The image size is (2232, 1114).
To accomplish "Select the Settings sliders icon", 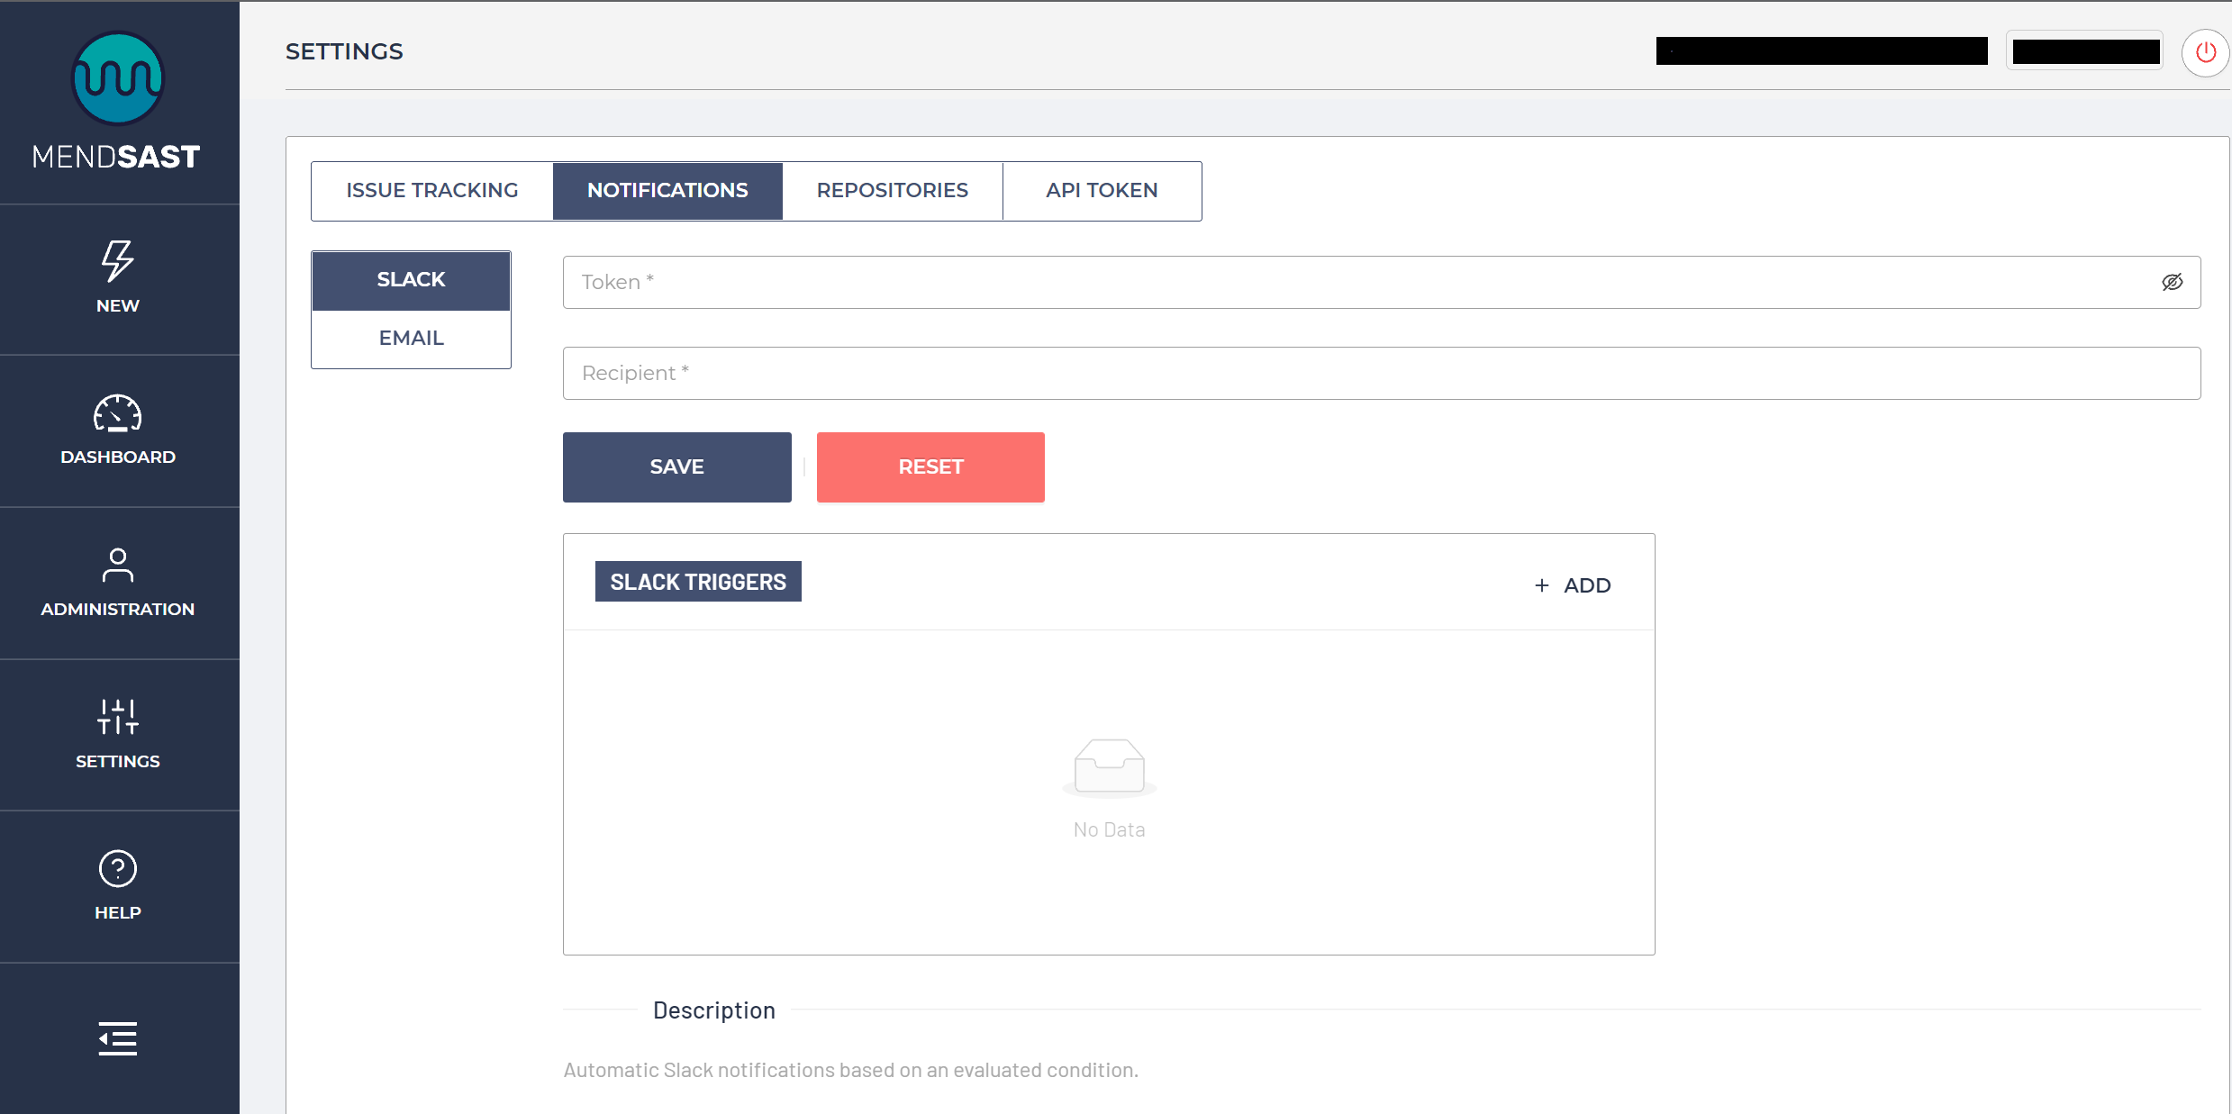I will click(117, 717).
